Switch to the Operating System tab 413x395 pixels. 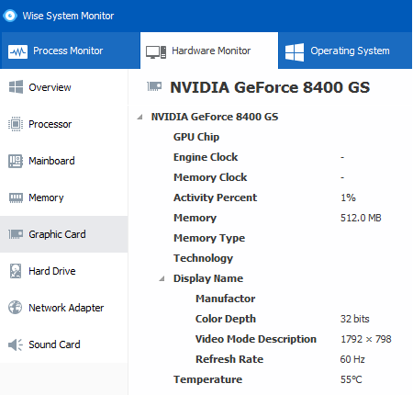click(x=345, y=51)
